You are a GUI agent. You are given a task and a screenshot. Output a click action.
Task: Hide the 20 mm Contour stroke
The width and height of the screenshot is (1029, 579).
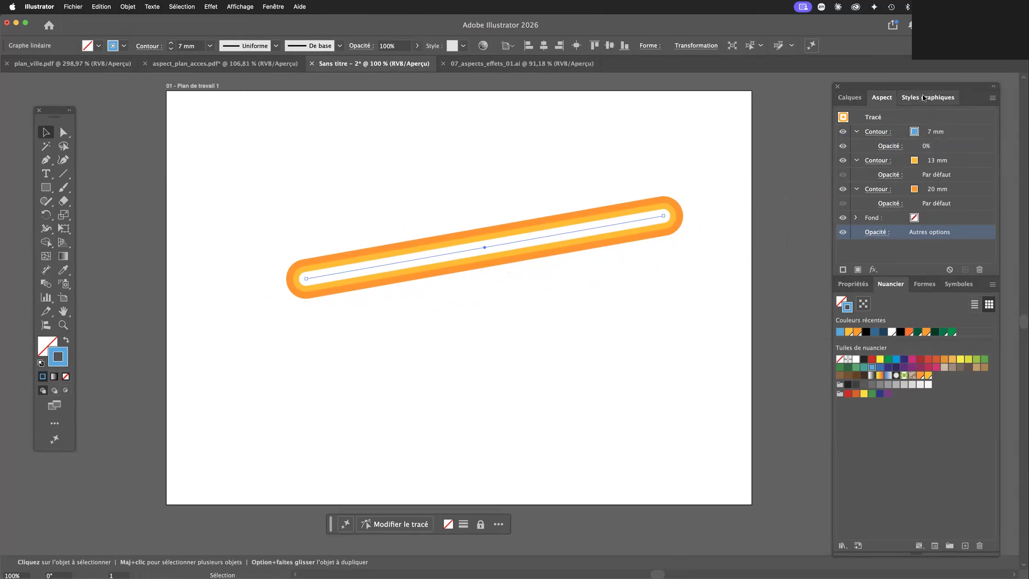pos(842,189)
